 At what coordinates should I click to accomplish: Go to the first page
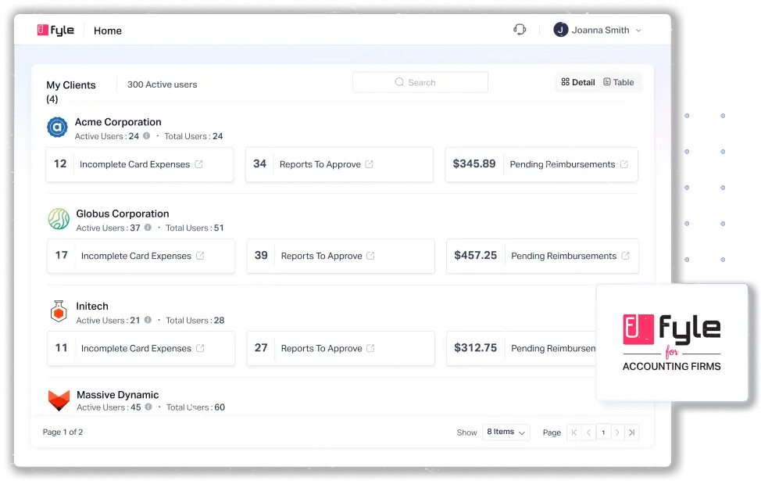click(574, 433)
